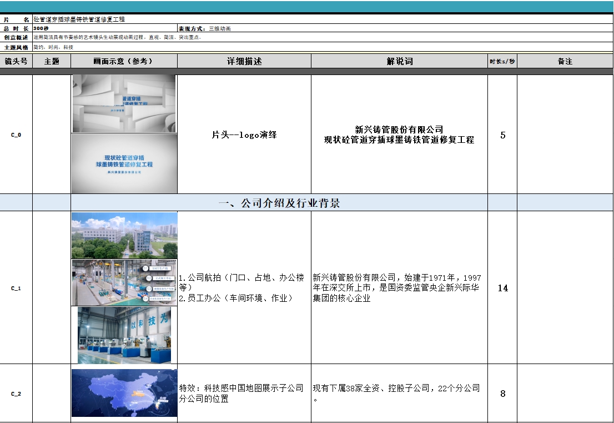
Task: Select the C_1 narration starting '新兴铸管股份有限公司，始建于1971年'
Action: [x=399, y=288]
